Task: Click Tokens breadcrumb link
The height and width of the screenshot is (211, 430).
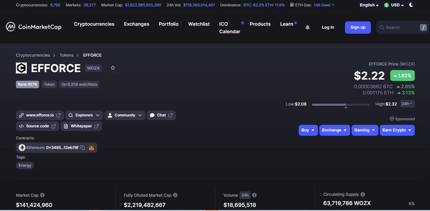Action: click(x=67, y=55)
